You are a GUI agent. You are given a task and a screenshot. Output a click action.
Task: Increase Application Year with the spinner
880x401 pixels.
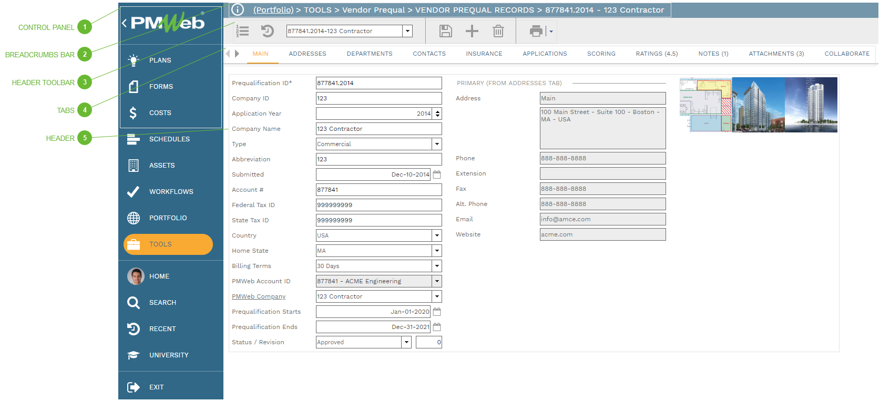tap(437, 111)
